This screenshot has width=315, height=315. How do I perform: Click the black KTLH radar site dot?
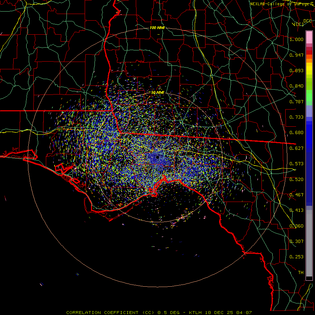pos(157,157)
